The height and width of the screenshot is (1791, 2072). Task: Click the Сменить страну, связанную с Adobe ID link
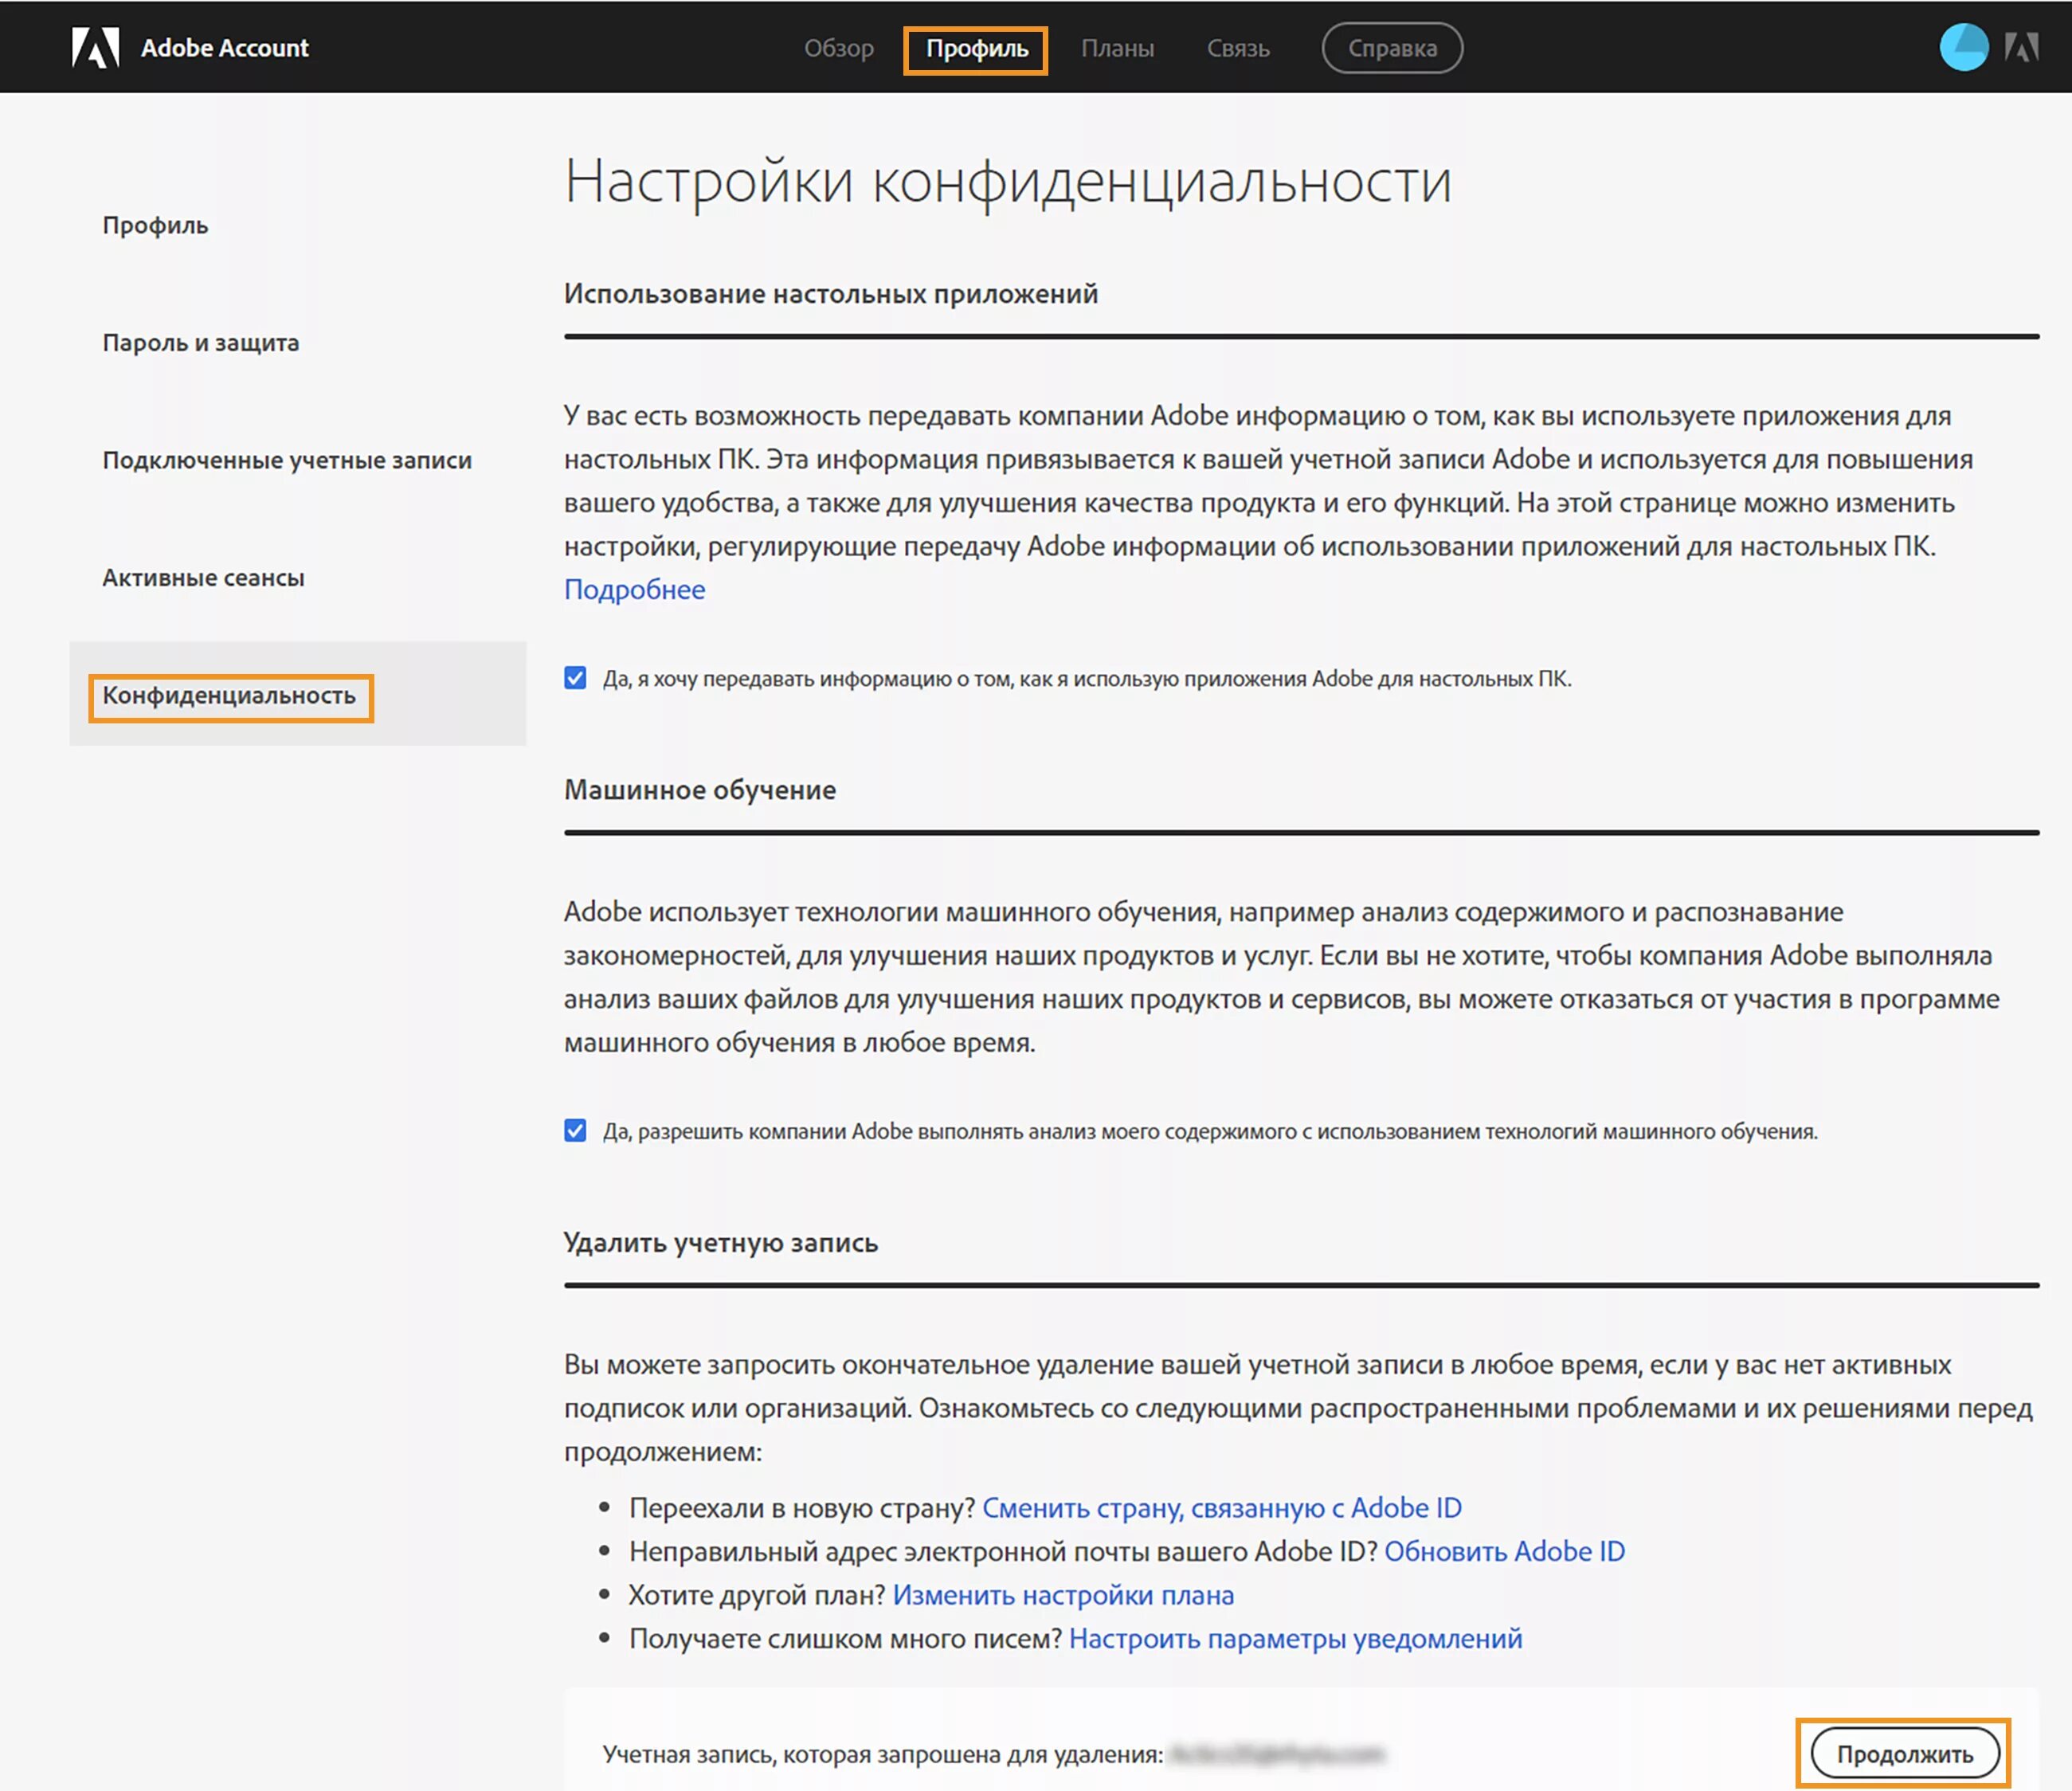(1221, 1508)
